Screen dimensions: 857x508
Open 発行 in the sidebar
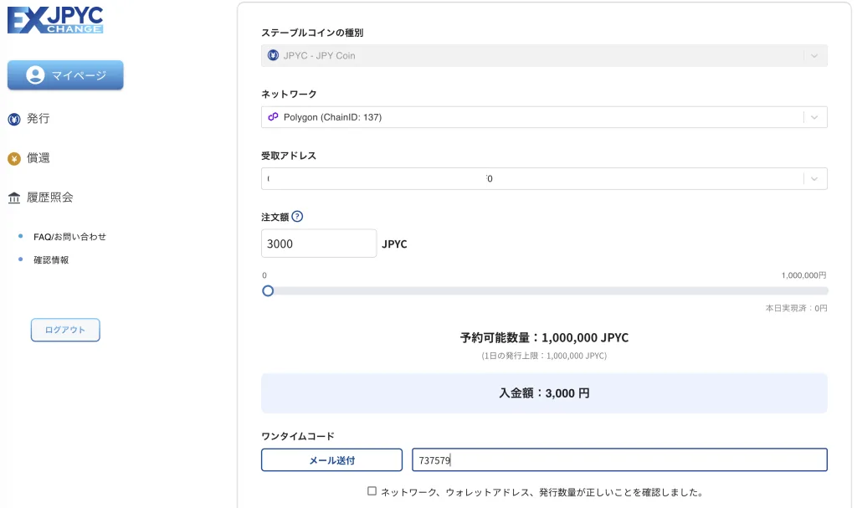(x=38, y=119)
